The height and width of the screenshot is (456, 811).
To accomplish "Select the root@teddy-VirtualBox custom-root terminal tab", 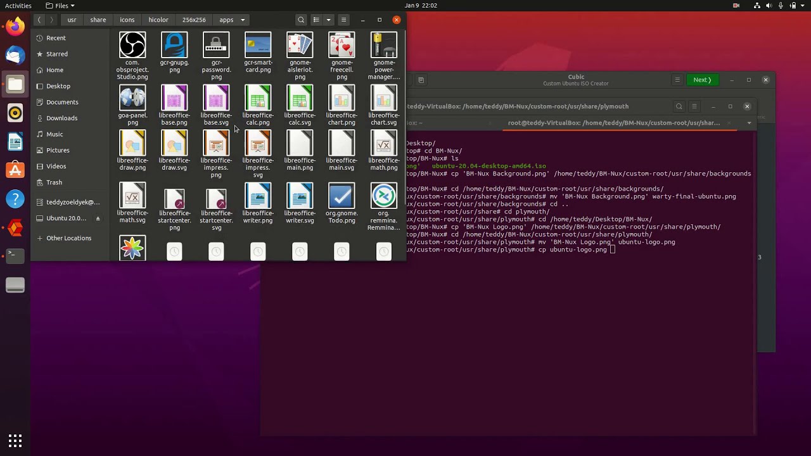I will [614, 123].
